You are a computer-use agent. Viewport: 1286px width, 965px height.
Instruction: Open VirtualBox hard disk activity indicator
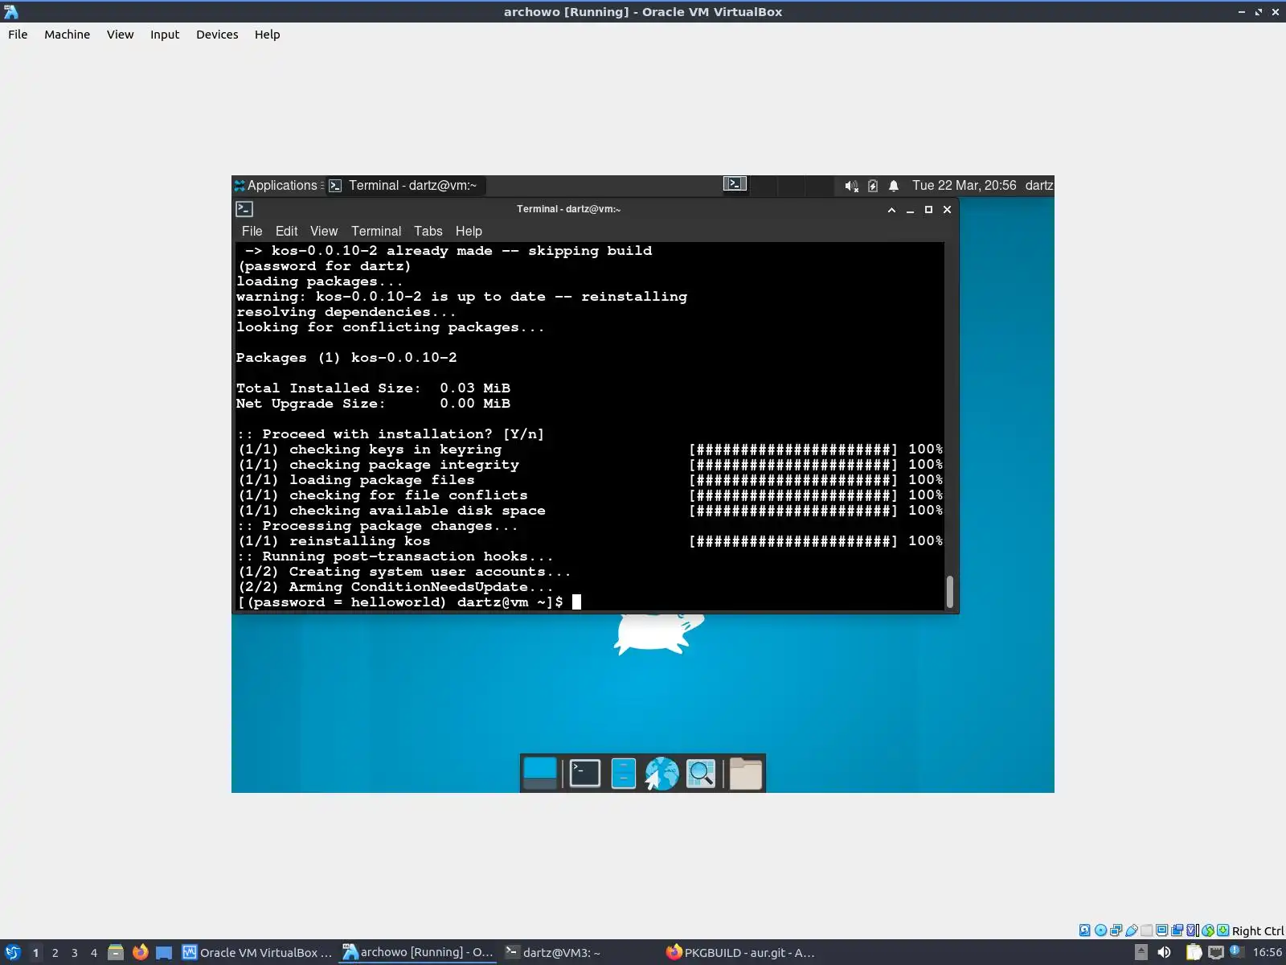[x=1085, y=930]
